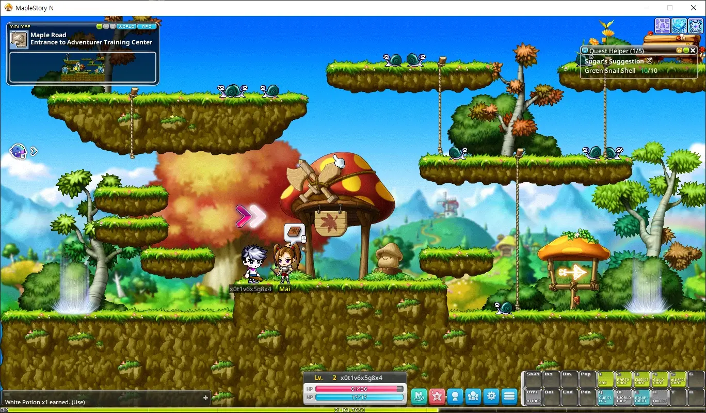
Task: Close the Quest Helper panel
Action: click(x=693, y=51)
